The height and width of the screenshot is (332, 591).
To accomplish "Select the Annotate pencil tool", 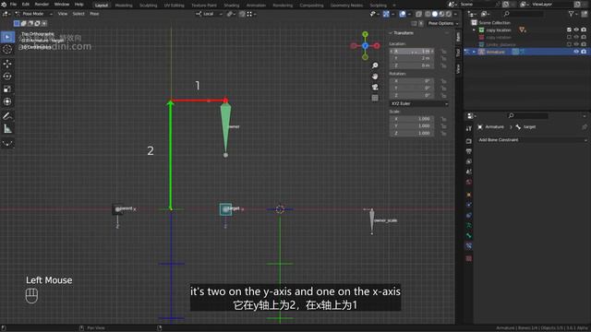I will (x=7, y=116).
